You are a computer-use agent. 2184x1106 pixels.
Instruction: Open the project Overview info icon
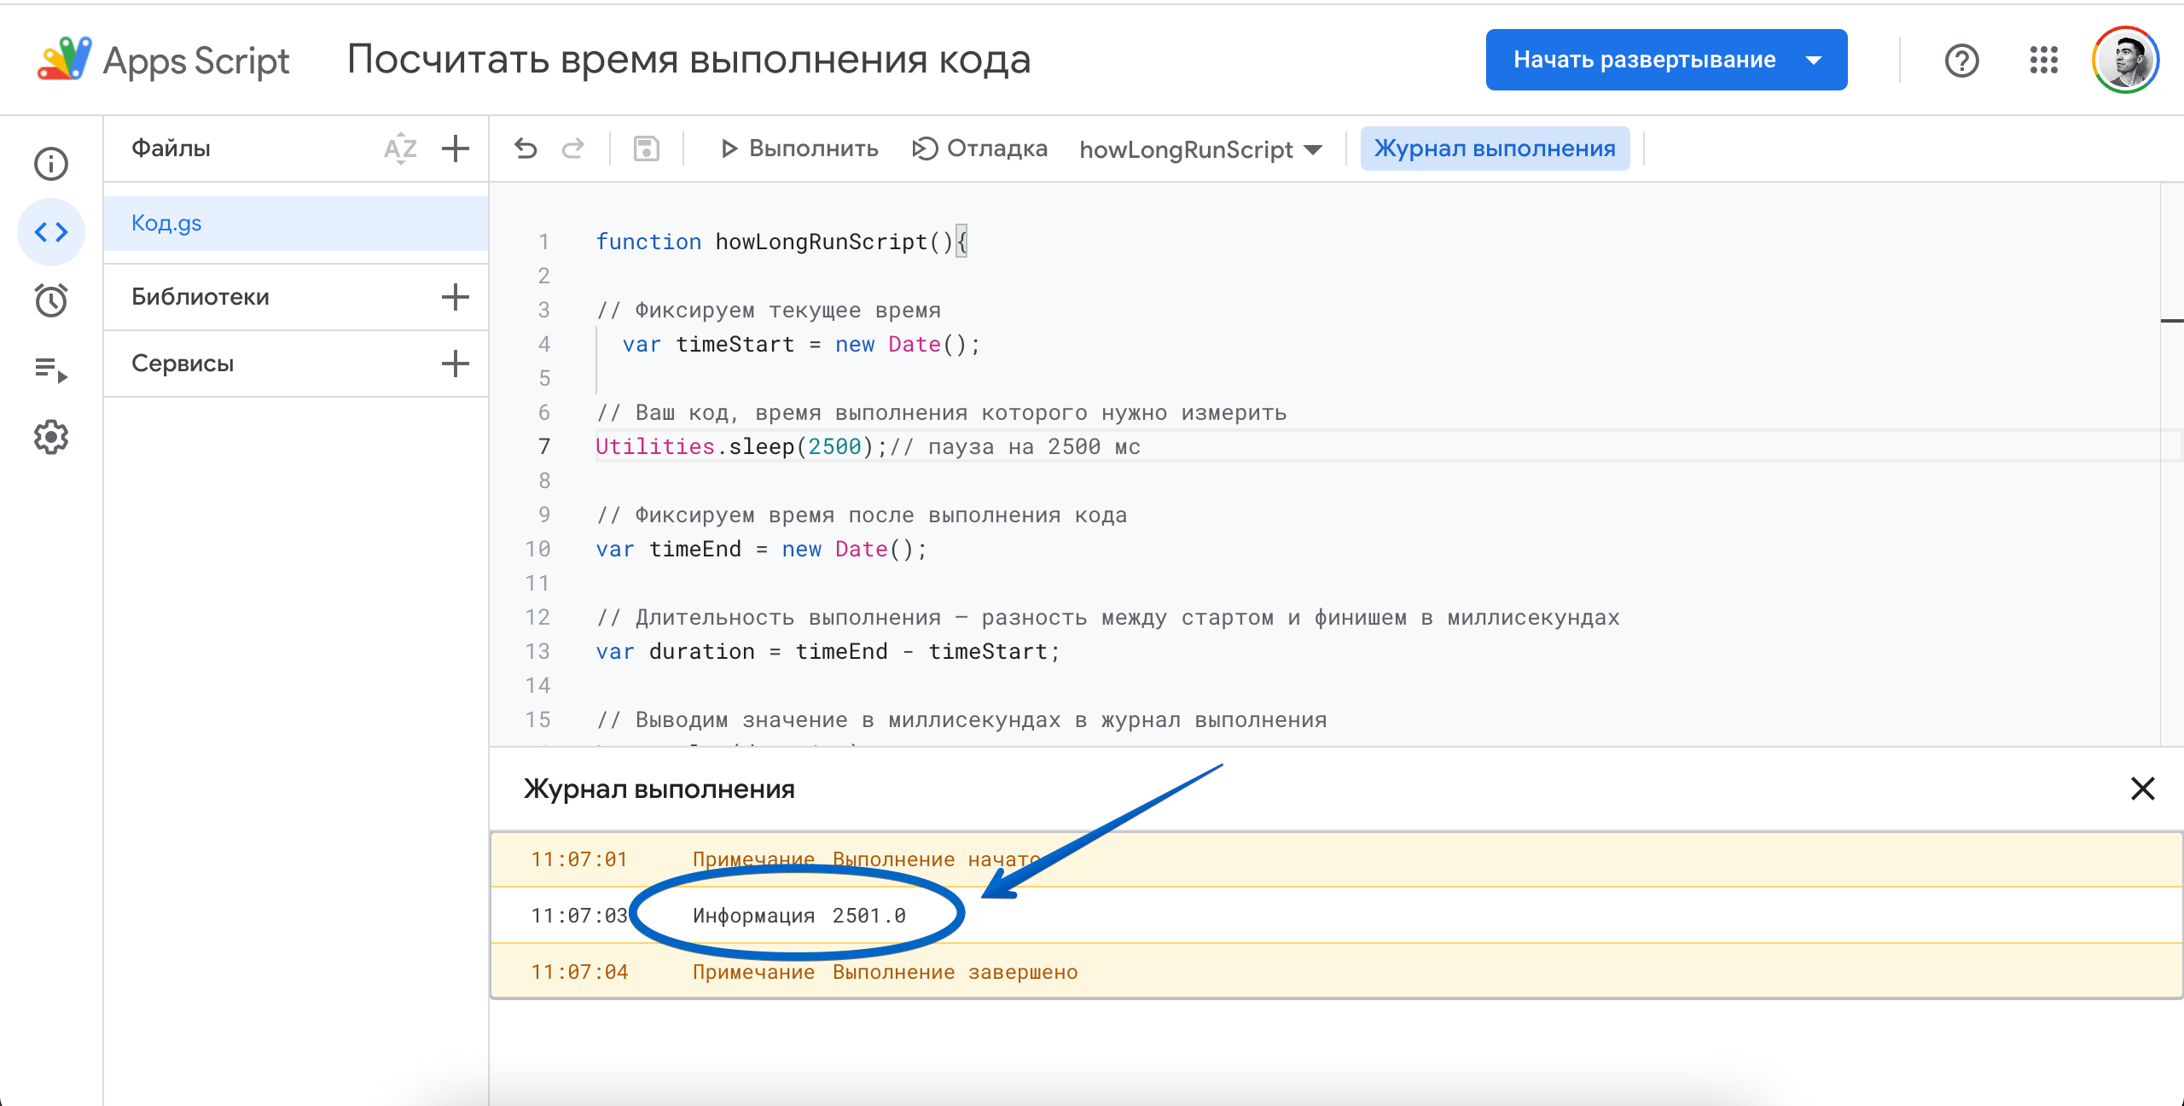(51, 164)
